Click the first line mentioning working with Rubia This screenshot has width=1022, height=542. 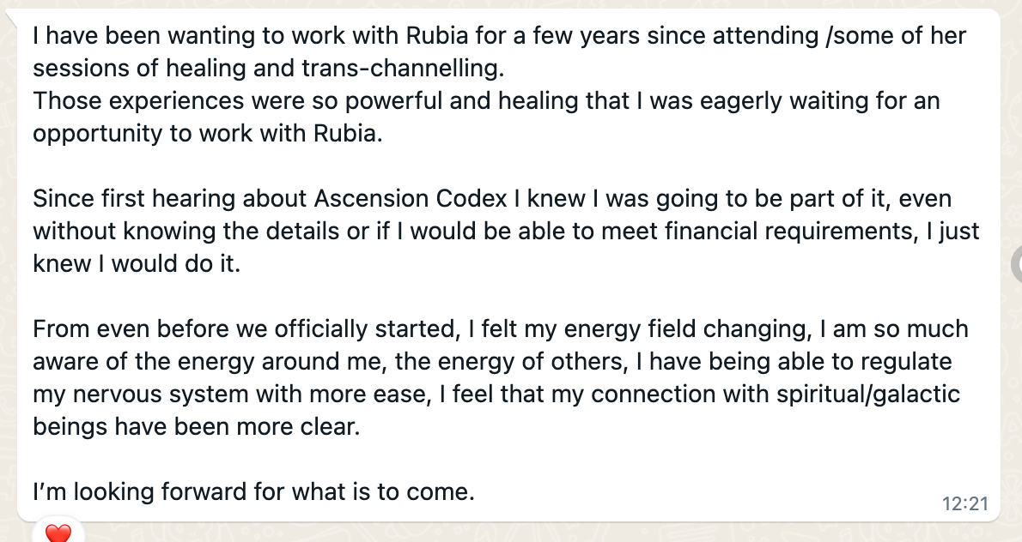pyautogui.click(x=499, y=36)
